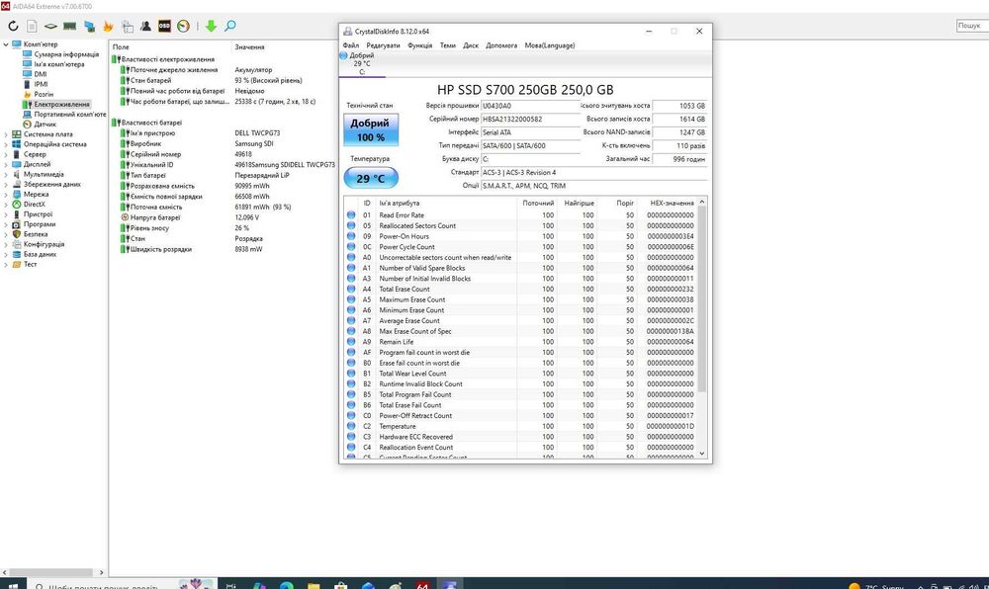Expand the Дисплей tree node
989x589 pixels.
[6, 164]
